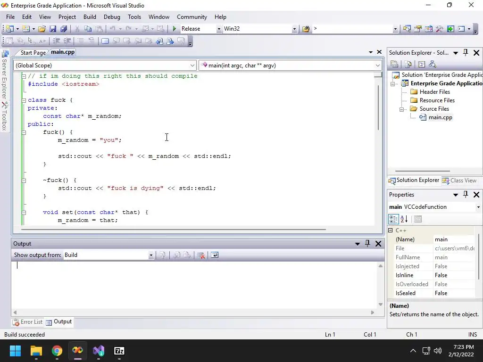Open the Release configuration dropdown

(219, 29)
